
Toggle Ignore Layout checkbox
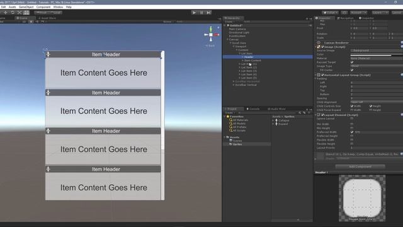tap(352, 119)
